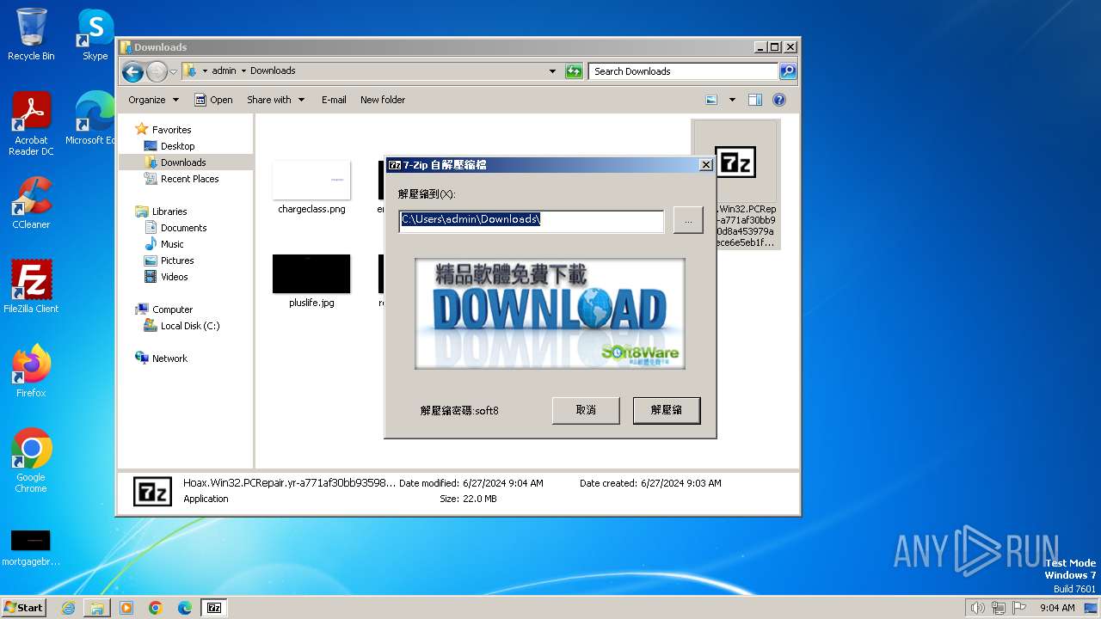Viewport: 1101px width, 619px height.
Task: Click Open in the Explorer toolbar
Action: (213, 100)
